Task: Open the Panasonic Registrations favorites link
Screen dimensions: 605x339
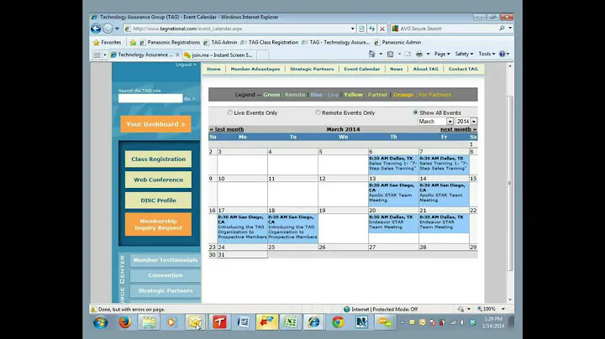Action: [170, 42]
